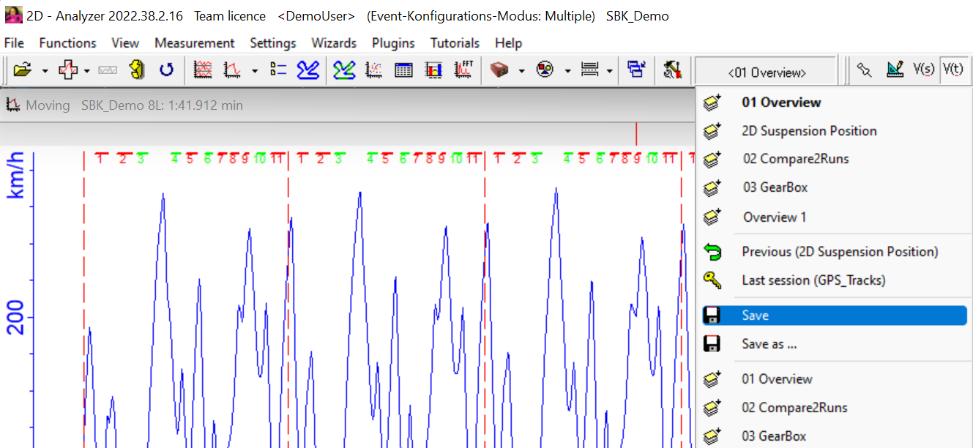Click the blue circular reload arrow icon
The width and height of the screenshot is (973, 448).
coord(166,70)
